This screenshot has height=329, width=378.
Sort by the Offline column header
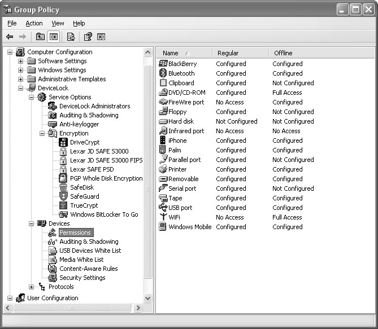(321, 53)
